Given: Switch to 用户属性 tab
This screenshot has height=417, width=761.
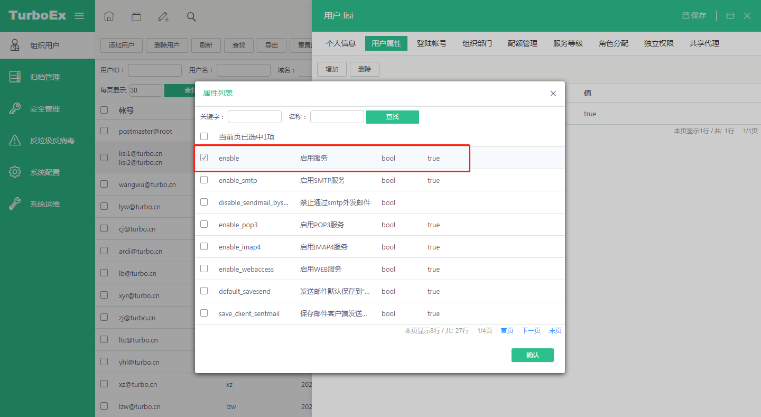Looking at the screenshot, I should pyautogui.click(x=386, y=43).
